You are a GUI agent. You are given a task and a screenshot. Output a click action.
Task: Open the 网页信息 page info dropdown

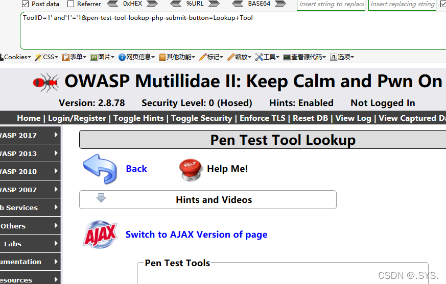(x=136, y=57)
